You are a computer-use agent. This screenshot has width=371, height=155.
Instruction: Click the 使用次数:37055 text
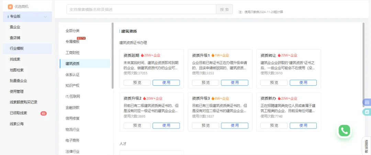135,73
